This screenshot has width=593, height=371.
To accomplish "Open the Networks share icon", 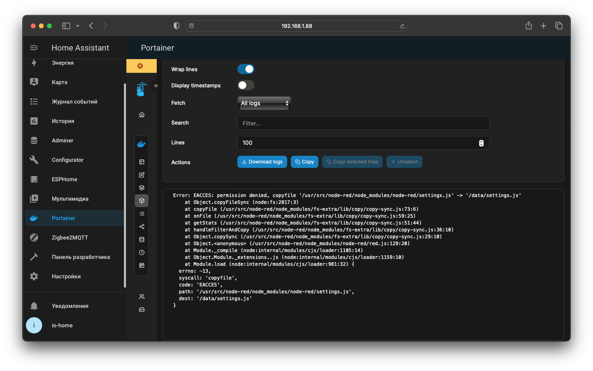I will tap(142, 227).
